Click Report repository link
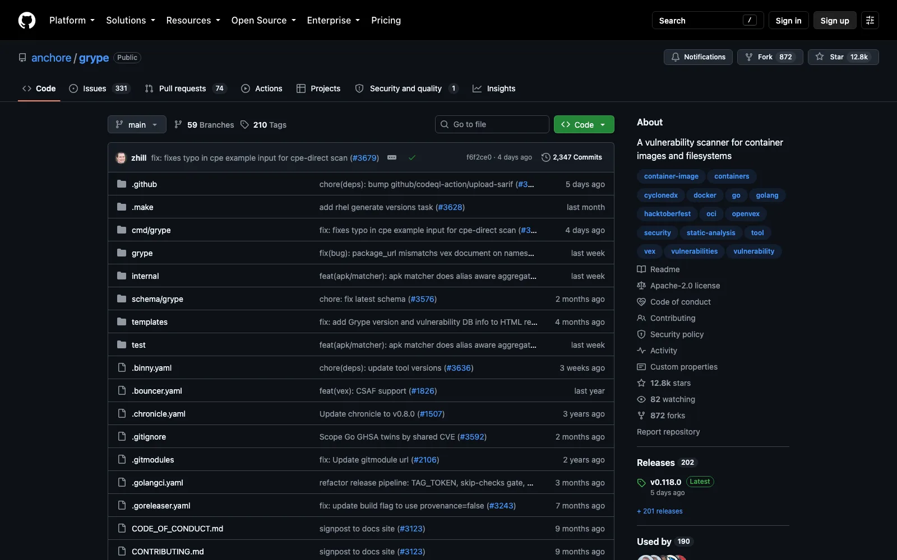The height and width of the screenshot is (560, 897). click(668, 432)
